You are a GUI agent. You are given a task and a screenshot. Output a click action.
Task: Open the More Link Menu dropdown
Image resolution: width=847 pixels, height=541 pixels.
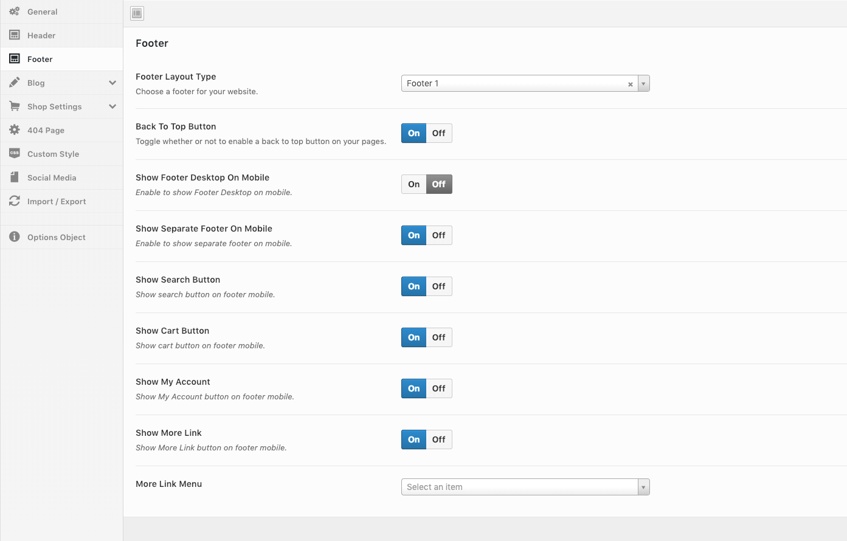(643, 487)
